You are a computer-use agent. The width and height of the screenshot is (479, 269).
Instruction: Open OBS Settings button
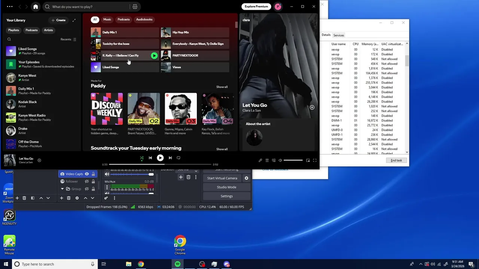pyautogui.click(x=226, y=196)
